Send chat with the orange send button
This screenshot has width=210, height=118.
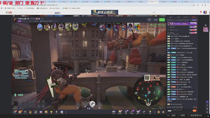[x=195, y=111]
